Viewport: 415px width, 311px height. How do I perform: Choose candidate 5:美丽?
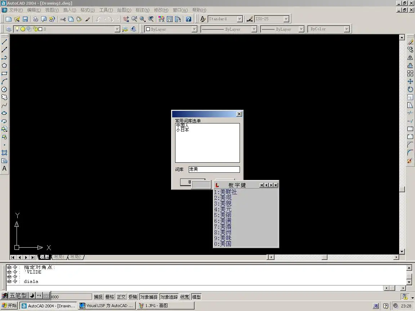tap(223, 215)
